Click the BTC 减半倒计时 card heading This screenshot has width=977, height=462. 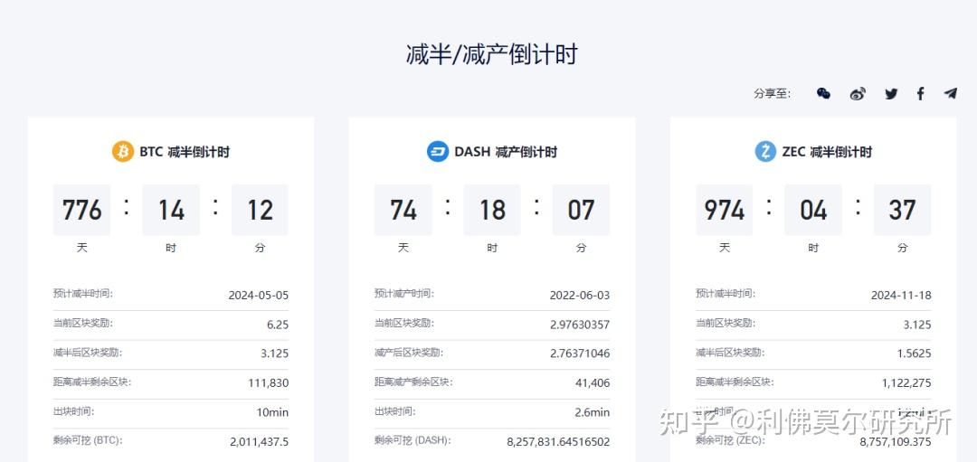185,152
